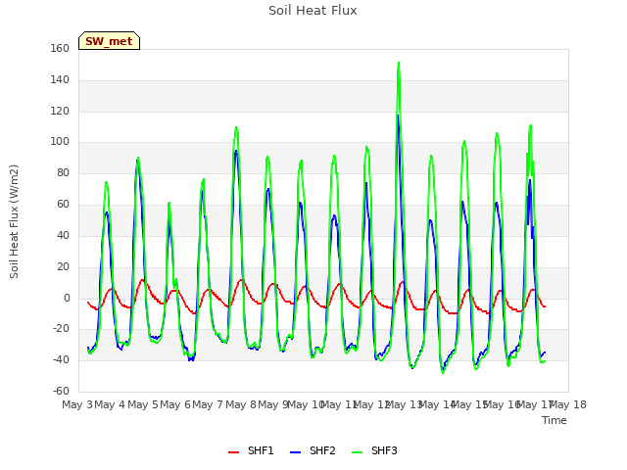The image size is (627, 470).
Task: Click the x-axis label May 5
Action: (142, 404)
